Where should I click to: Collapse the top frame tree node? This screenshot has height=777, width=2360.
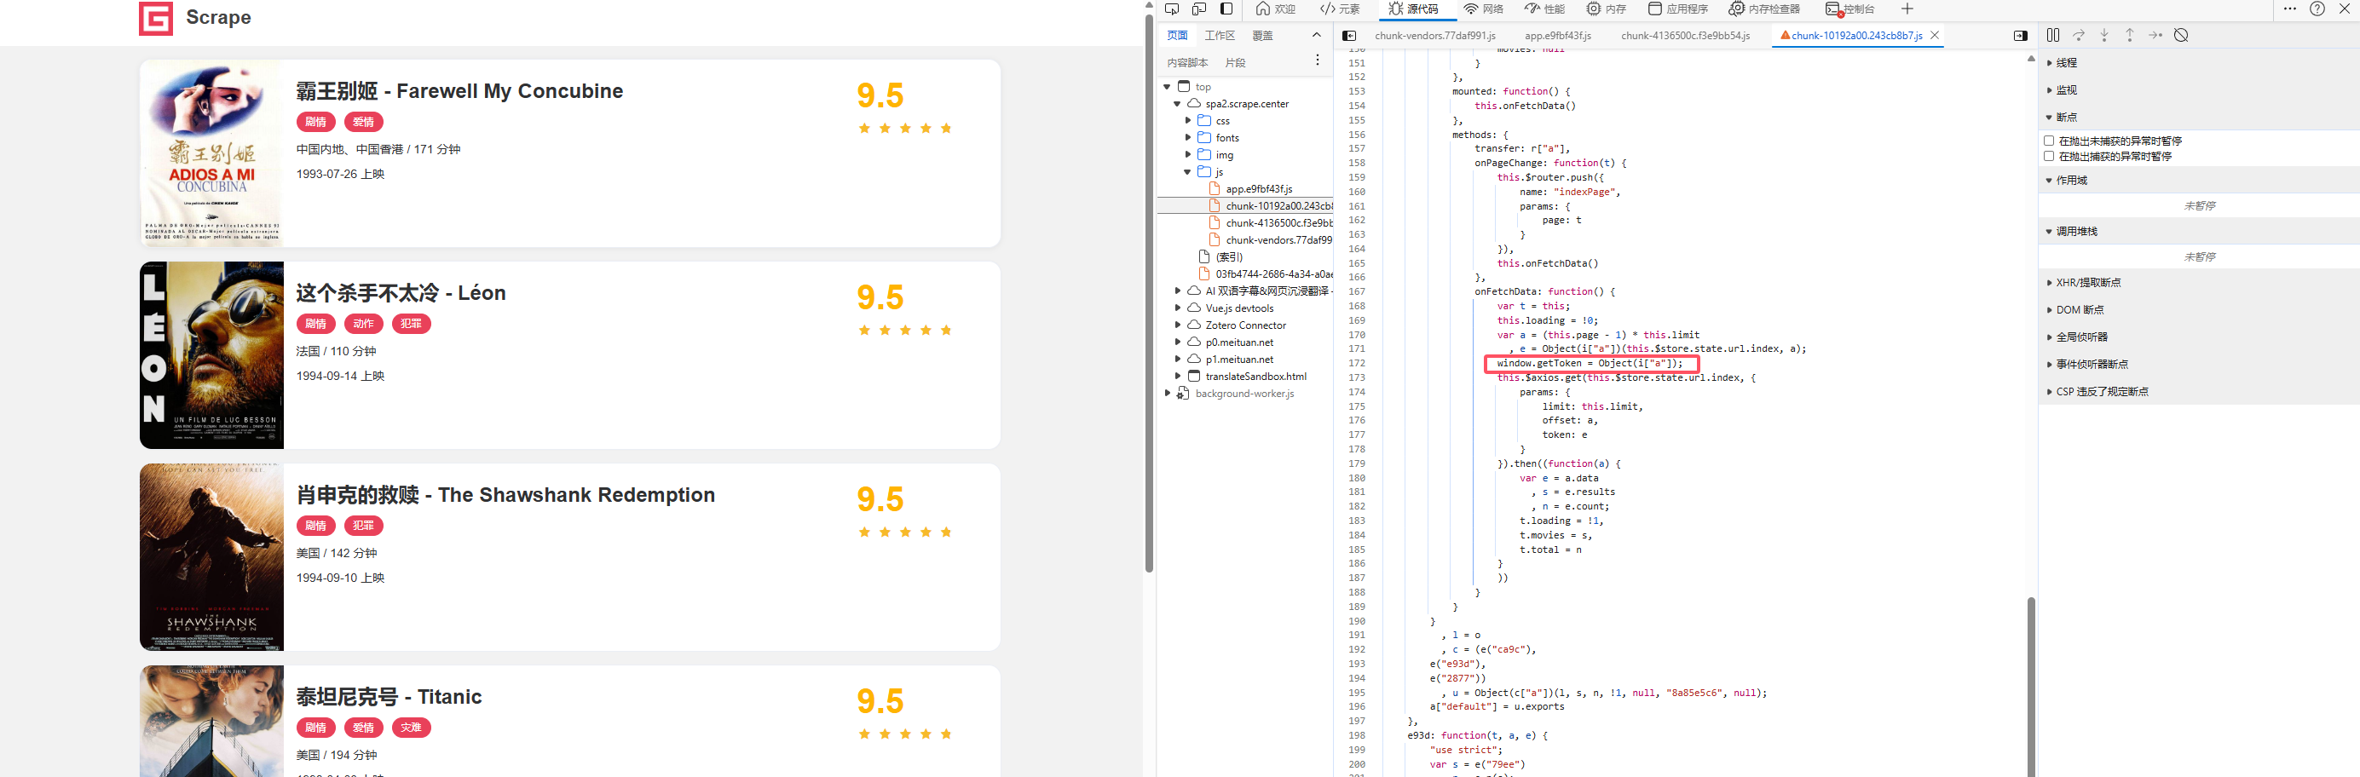click(x=1167, y=87)
